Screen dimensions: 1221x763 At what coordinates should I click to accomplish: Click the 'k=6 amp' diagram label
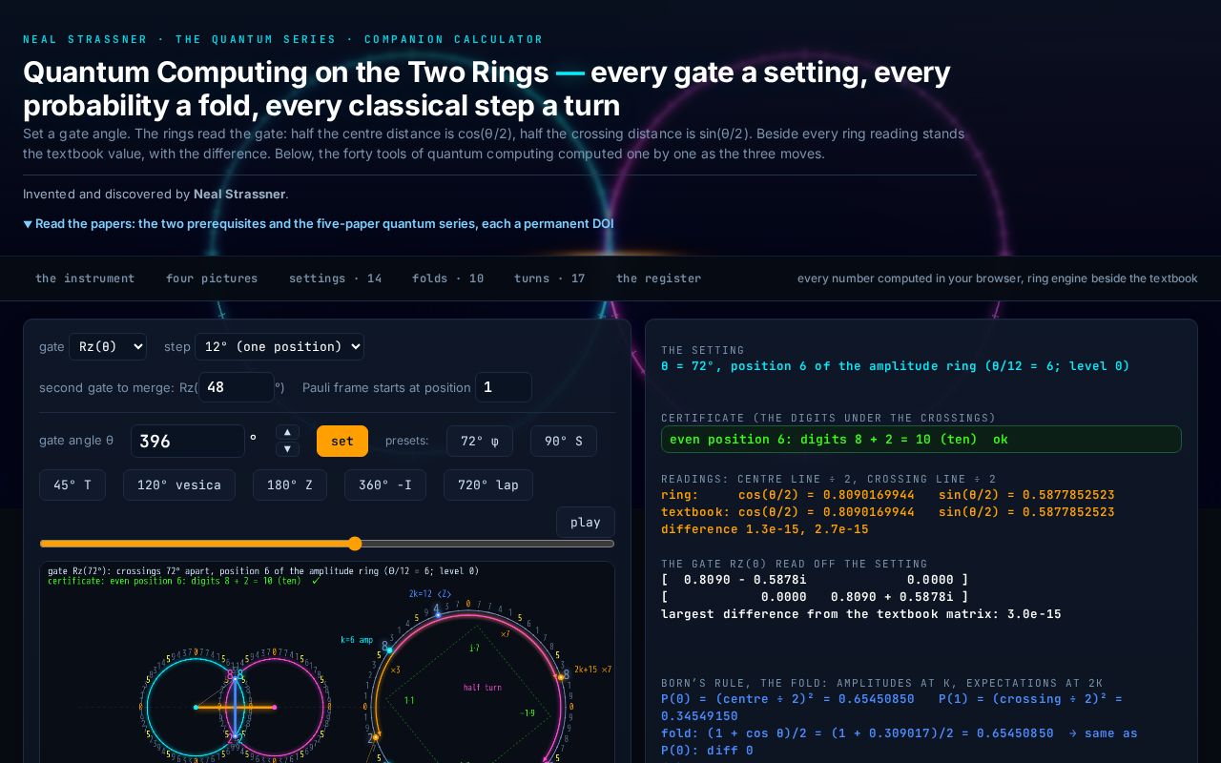pos(357,640)
